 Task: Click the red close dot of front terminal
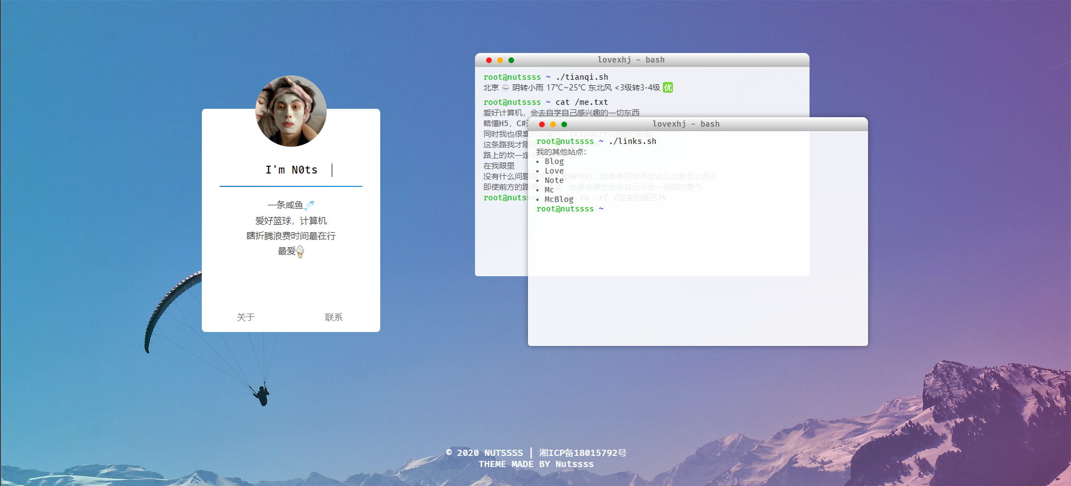tap(542, 124)
